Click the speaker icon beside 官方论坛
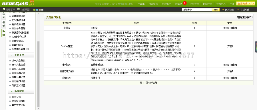The image size is (257, 110). [223, 10]
